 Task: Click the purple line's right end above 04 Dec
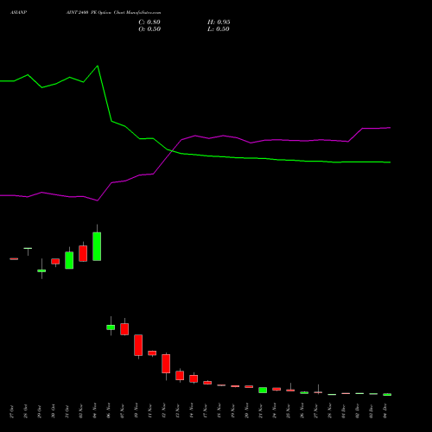[x=390, y=128]
